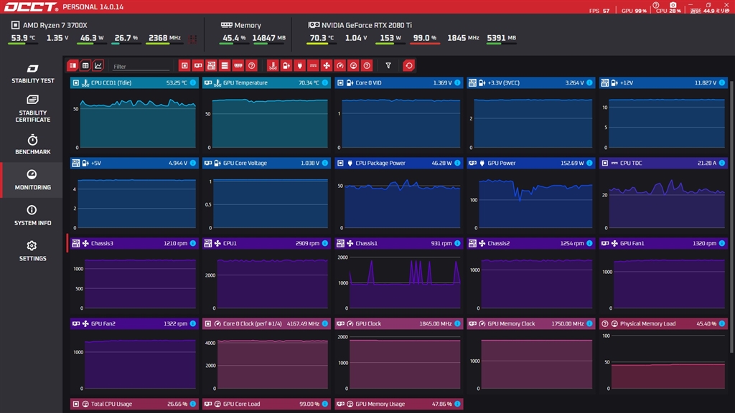Open OCCT Settings from the sidebar
The image size is (735, 413).
[32, 251]
